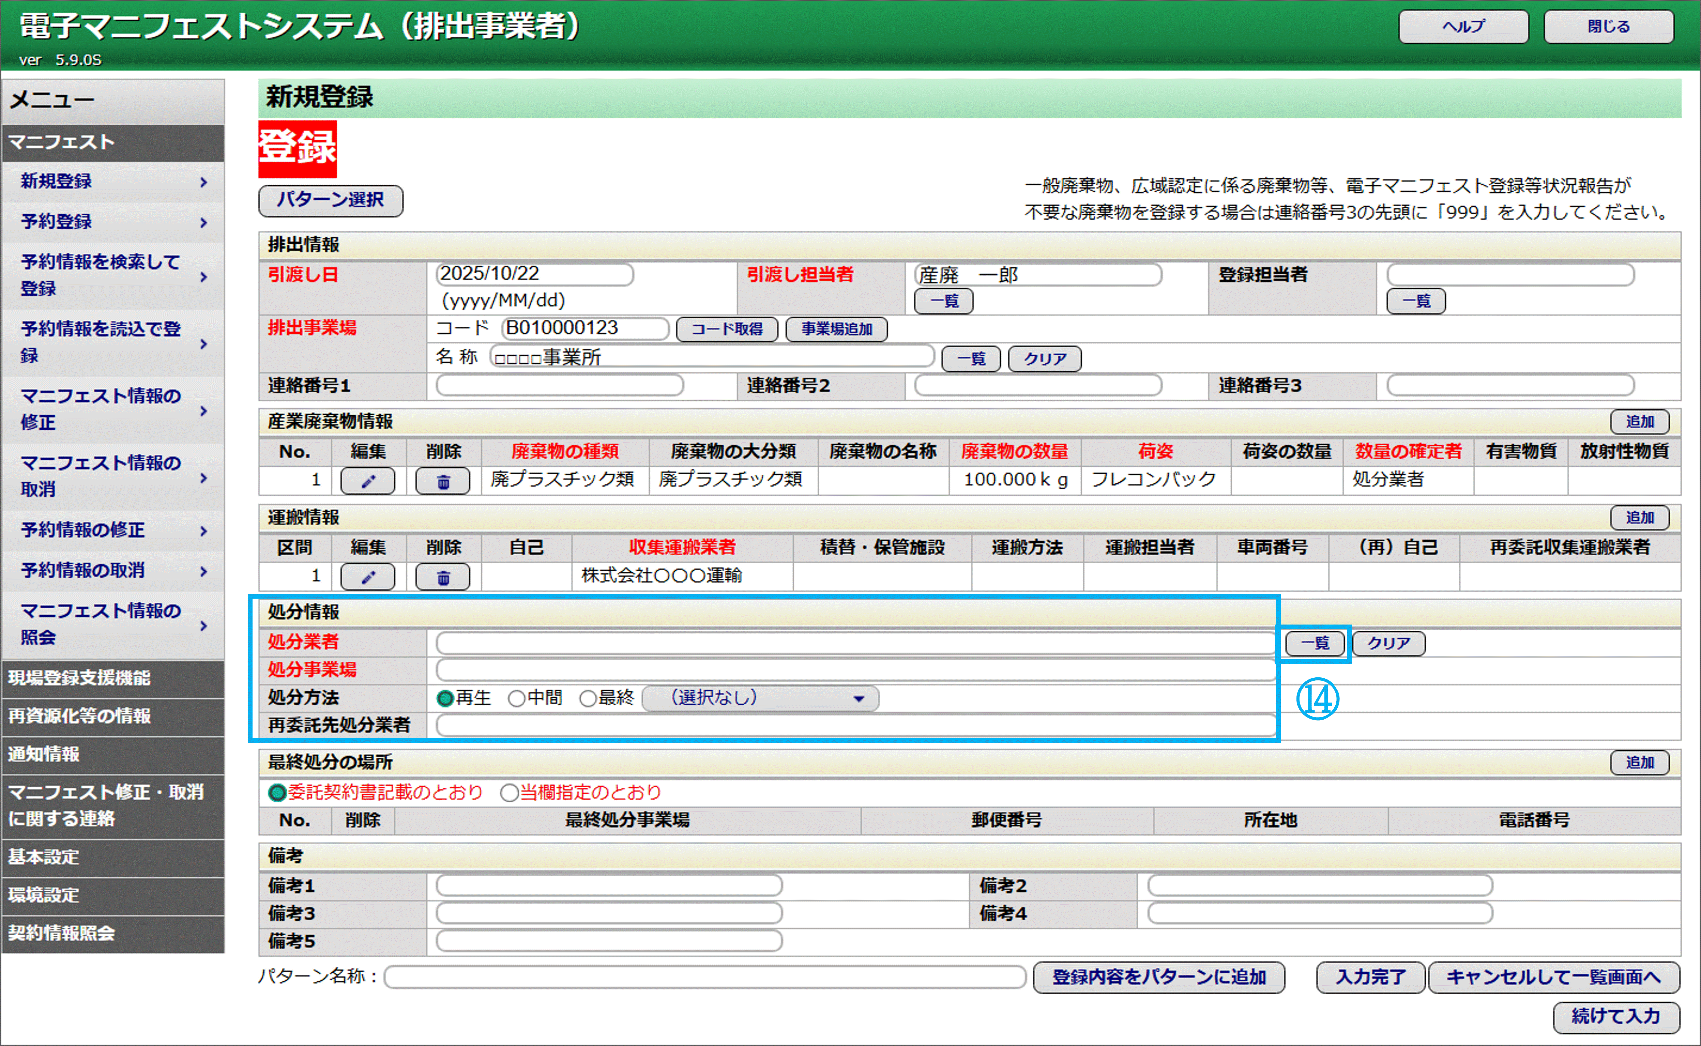This screenshot has height=1046, width=1701.
Task: Choose 当欄指定のとおり radio option
Action: pyautogui.click(x=509, y=793)
